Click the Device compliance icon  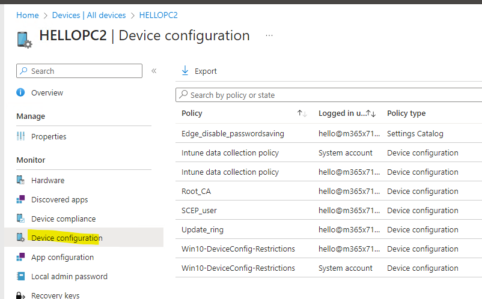tap(20, 219)
